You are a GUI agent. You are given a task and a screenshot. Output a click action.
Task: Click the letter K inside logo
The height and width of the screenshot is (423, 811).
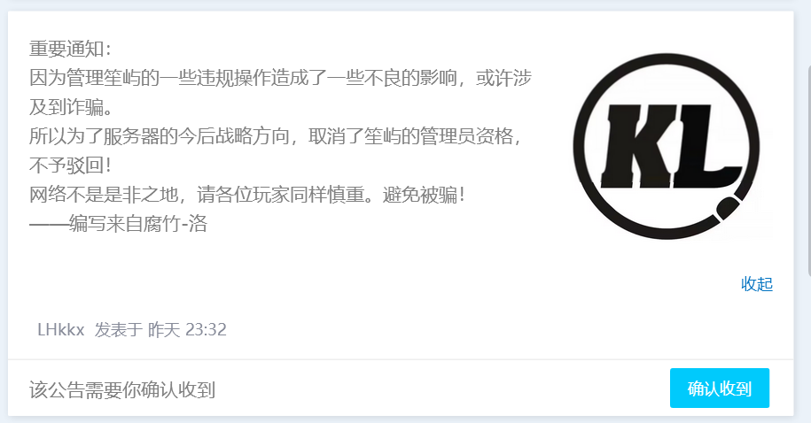pos(635,146)
